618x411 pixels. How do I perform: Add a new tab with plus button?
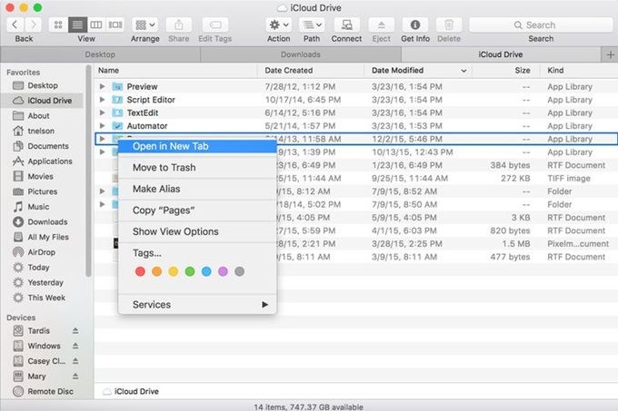pyautogui.click(x=610, y=54)
